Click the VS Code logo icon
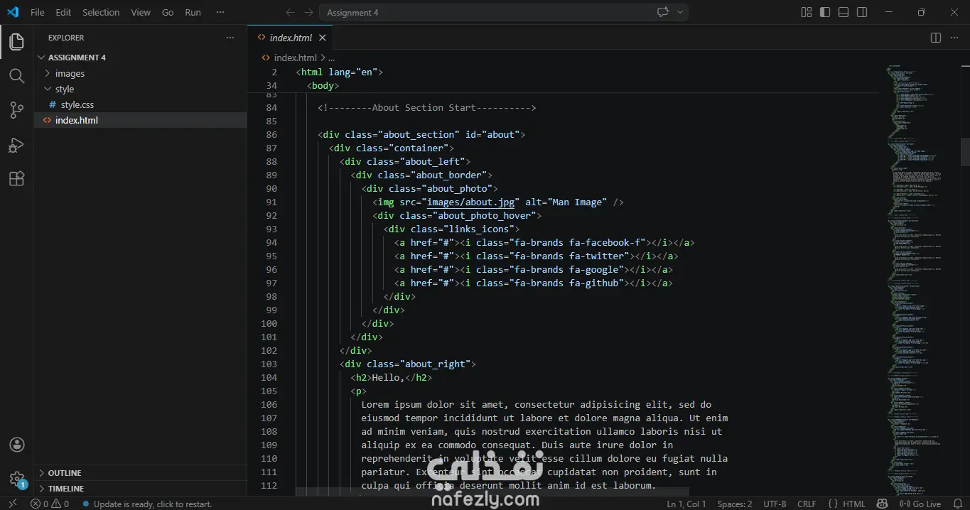Screen dimensions: 970x510 [13, 12]
